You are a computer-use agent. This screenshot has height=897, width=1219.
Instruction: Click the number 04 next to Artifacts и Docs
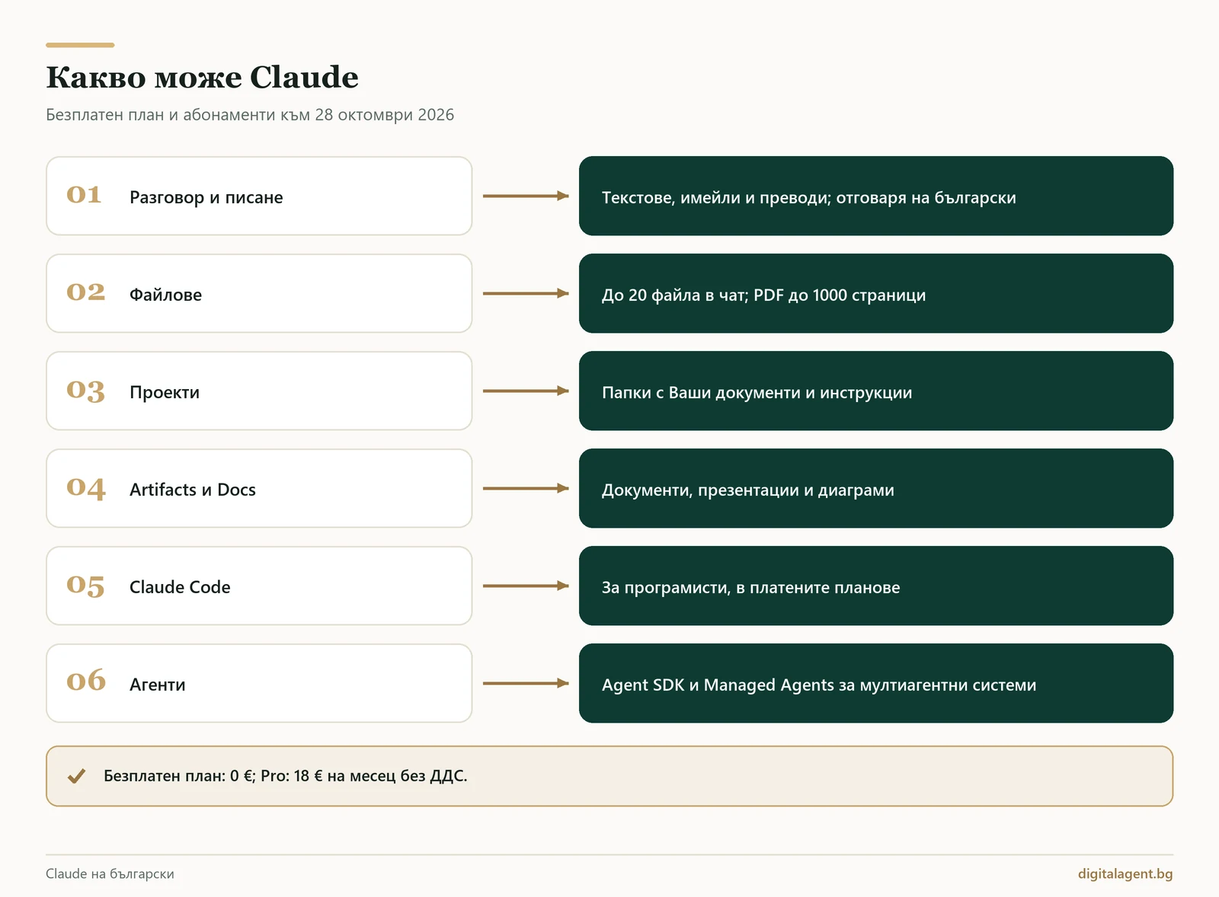[x=86, y=488]
